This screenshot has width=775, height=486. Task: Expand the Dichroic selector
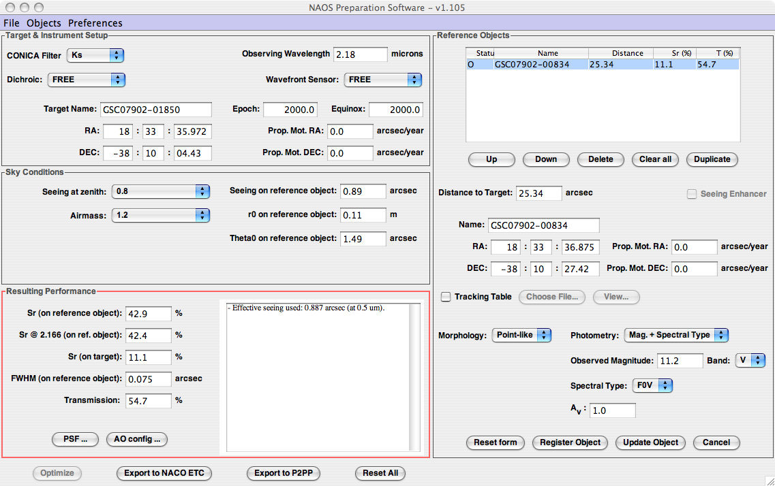point(87,80)
